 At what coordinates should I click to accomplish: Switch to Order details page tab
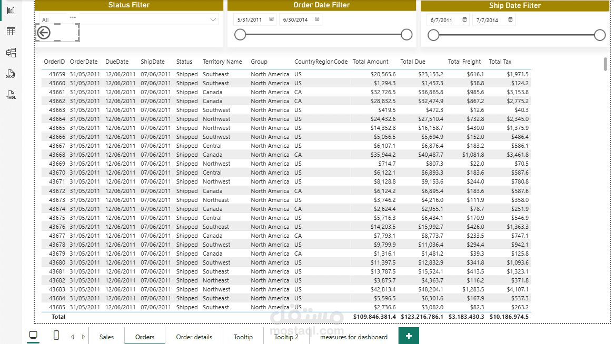[x=194, y=337]
